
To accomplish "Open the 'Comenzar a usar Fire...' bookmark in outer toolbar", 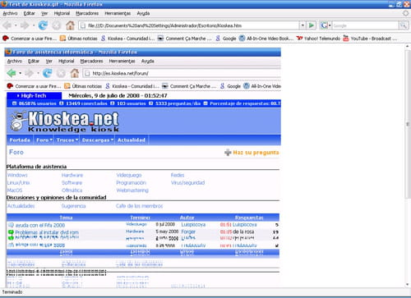I will tap(30, 39).
